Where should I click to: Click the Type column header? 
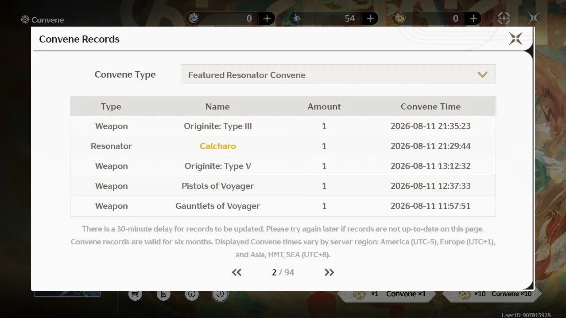pos(111,106)
